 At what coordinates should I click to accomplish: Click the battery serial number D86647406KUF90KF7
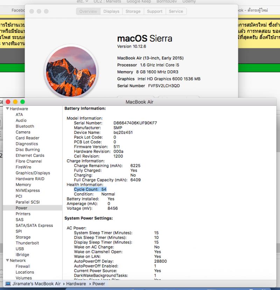tap(135, 123)
